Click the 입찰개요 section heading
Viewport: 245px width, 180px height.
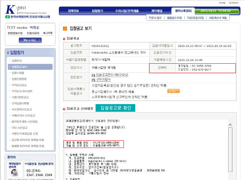click(x=73, y=39)
